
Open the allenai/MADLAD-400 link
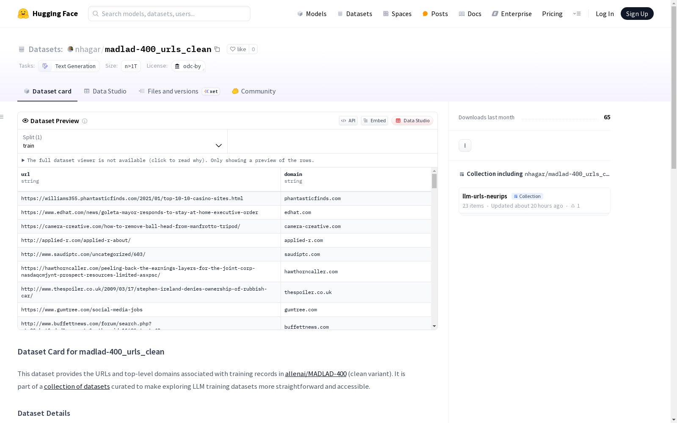316,374
